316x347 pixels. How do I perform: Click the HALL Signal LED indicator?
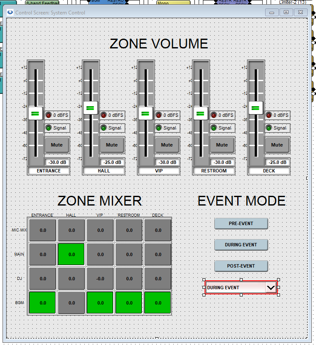(103, 128)
